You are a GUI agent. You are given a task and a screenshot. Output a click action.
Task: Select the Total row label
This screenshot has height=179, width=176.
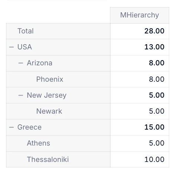(26, 31)
